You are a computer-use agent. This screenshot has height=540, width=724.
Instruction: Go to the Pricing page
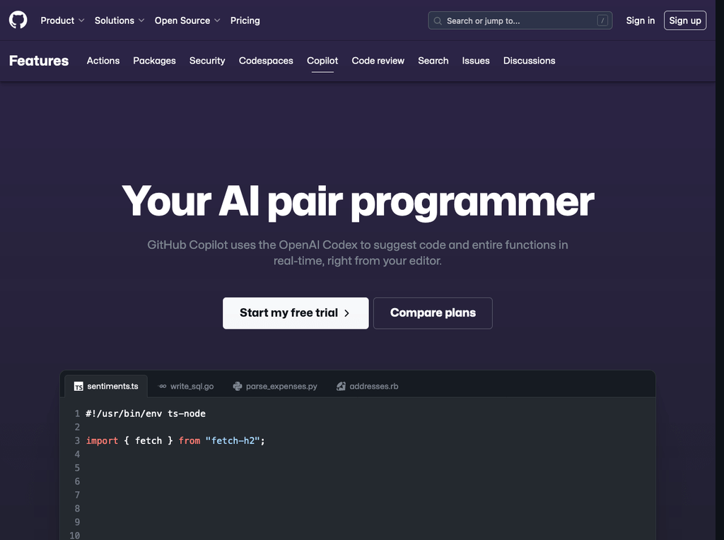click(245, 20)
